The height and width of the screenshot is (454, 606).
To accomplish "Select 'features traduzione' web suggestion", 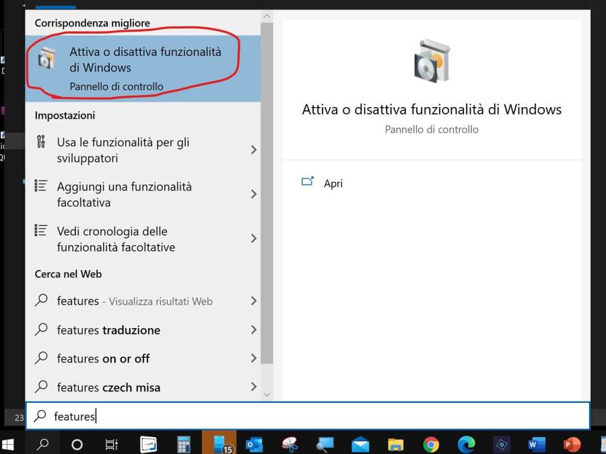I will click(x=108, y=330).
